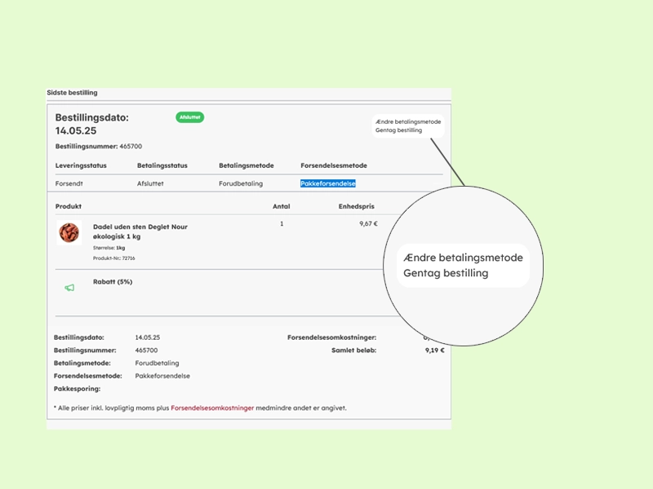Click the Sidste bestilling section heading
653x489 pixels.
(72, 93)
